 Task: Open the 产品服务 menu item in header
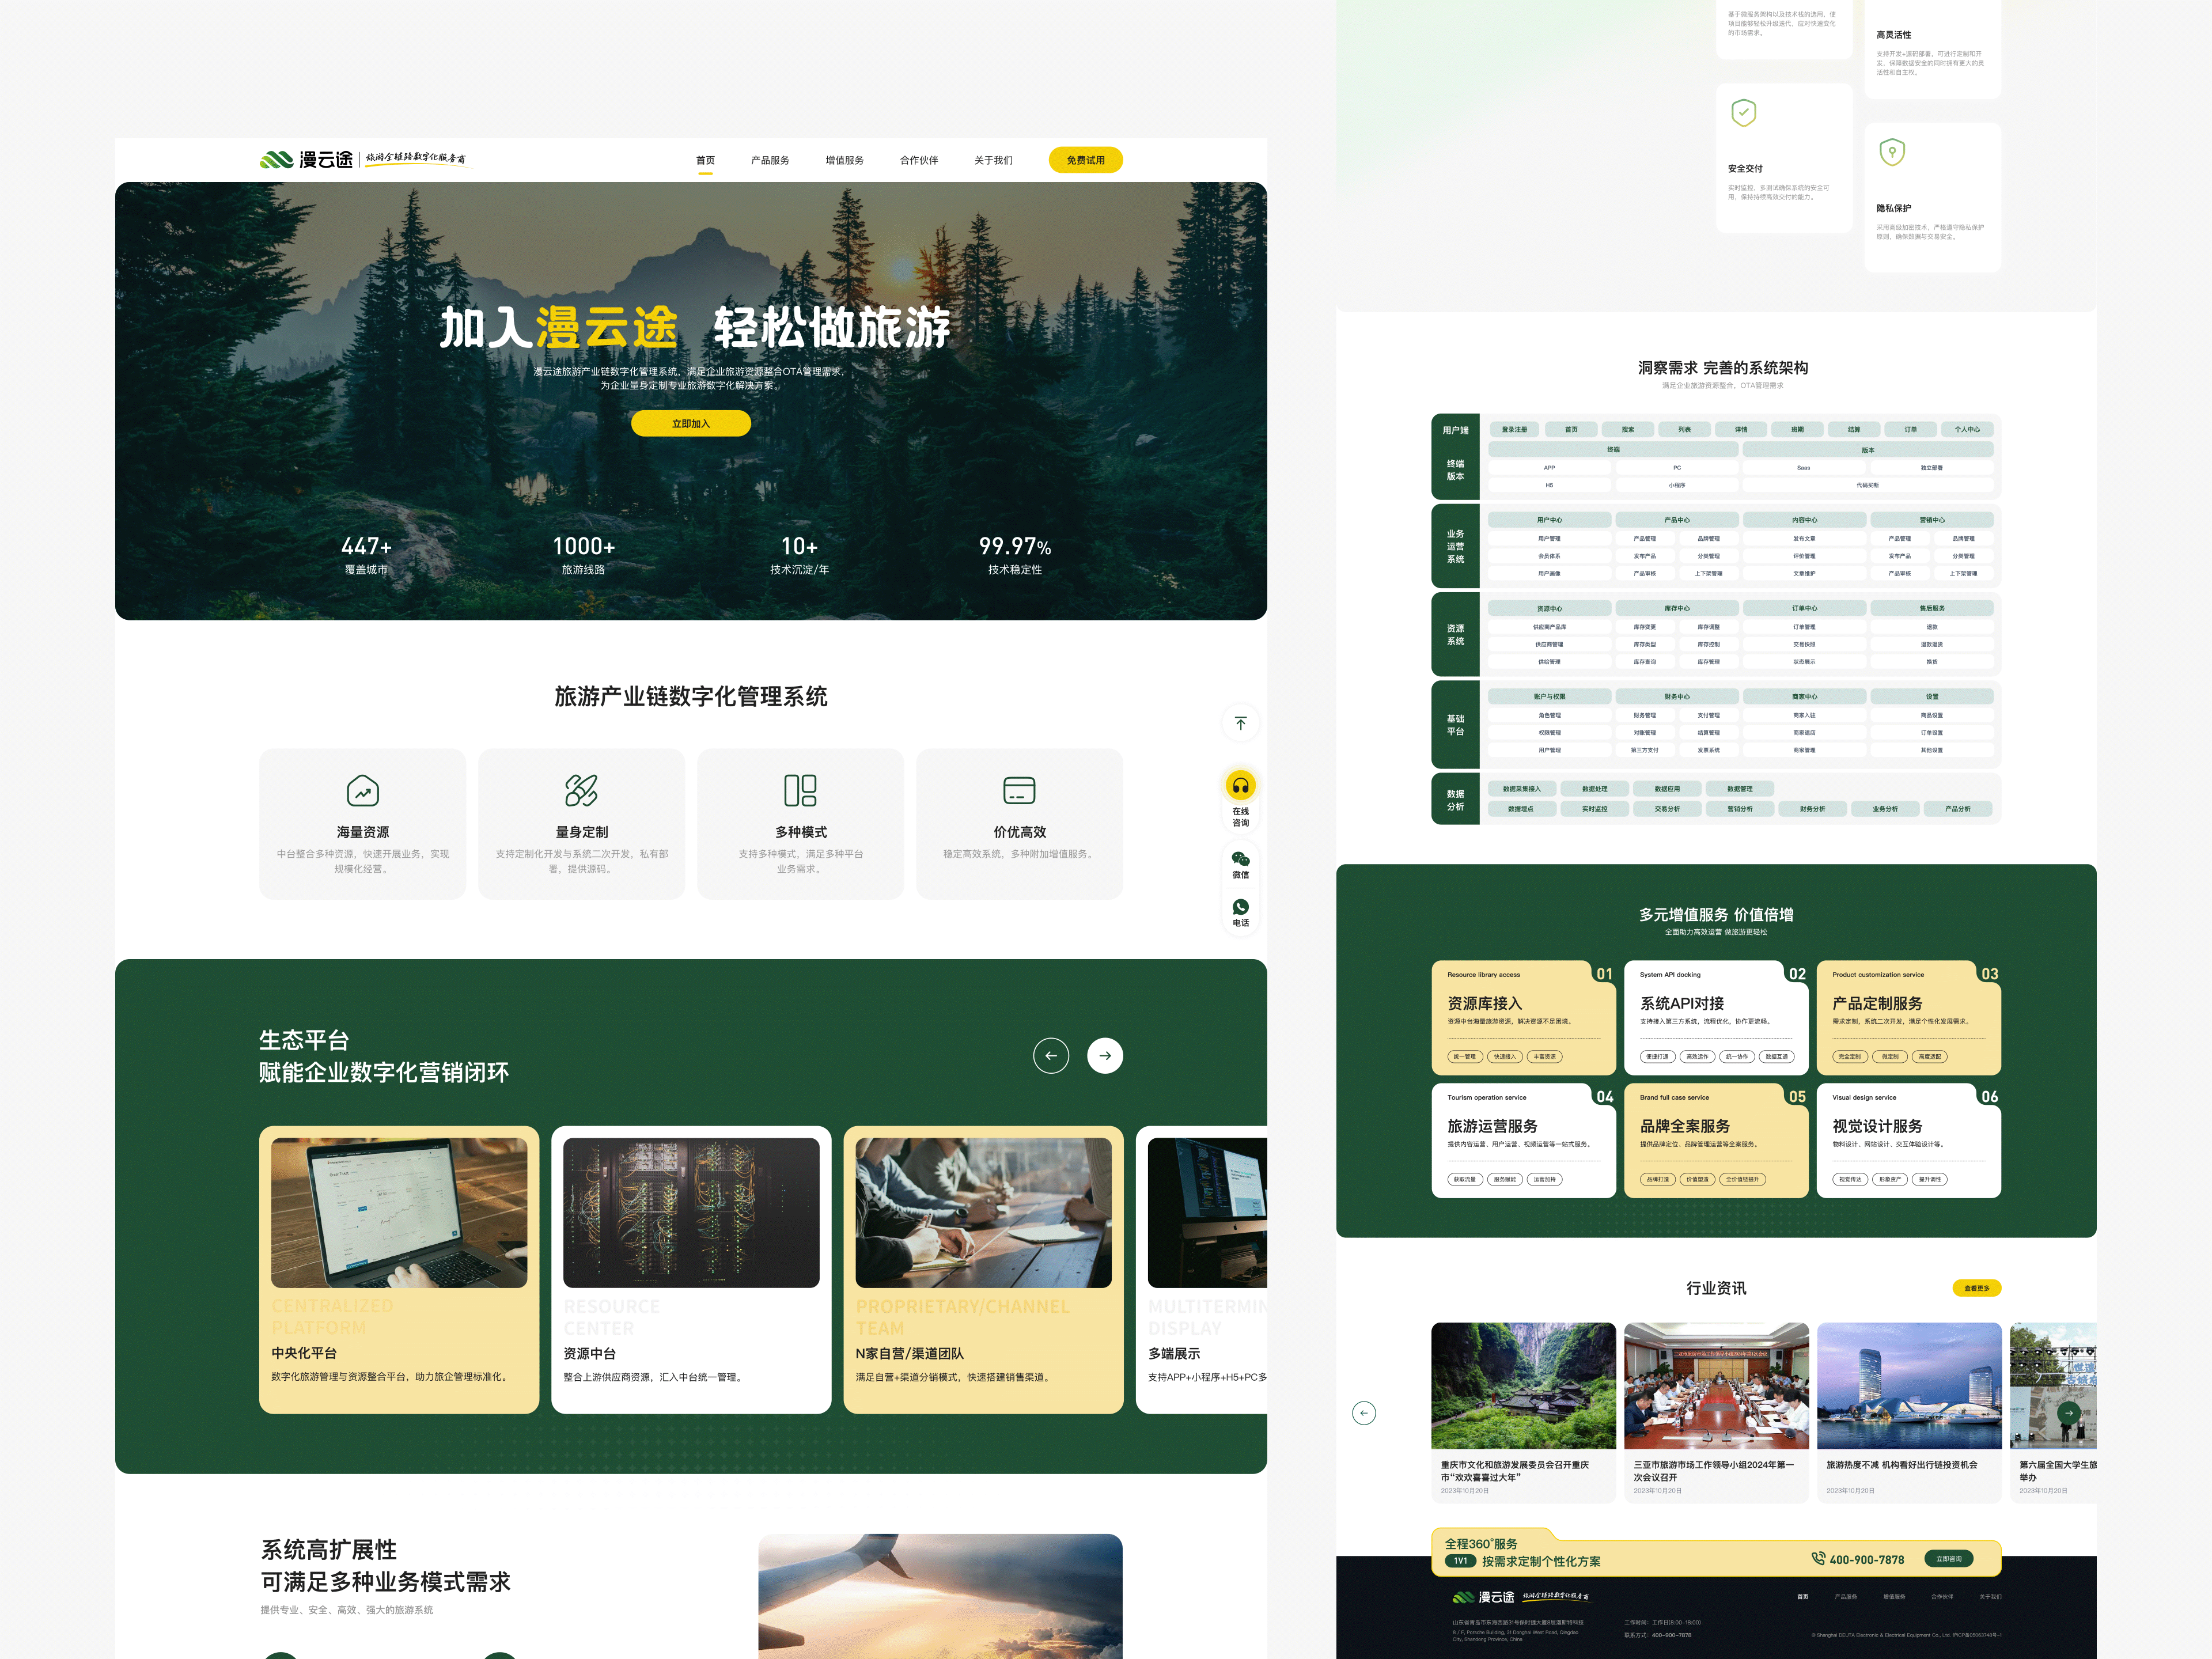770,160
